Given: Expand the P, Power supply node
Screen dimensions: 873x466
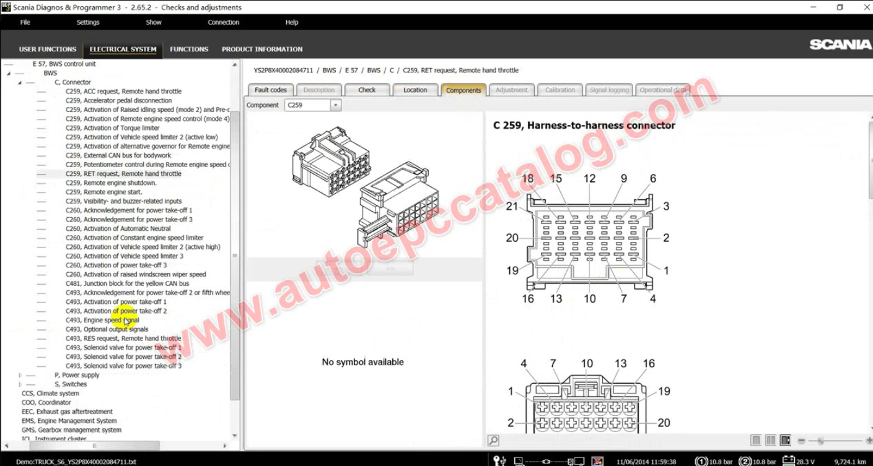Looking at the screenshot, I should point(20,375).
